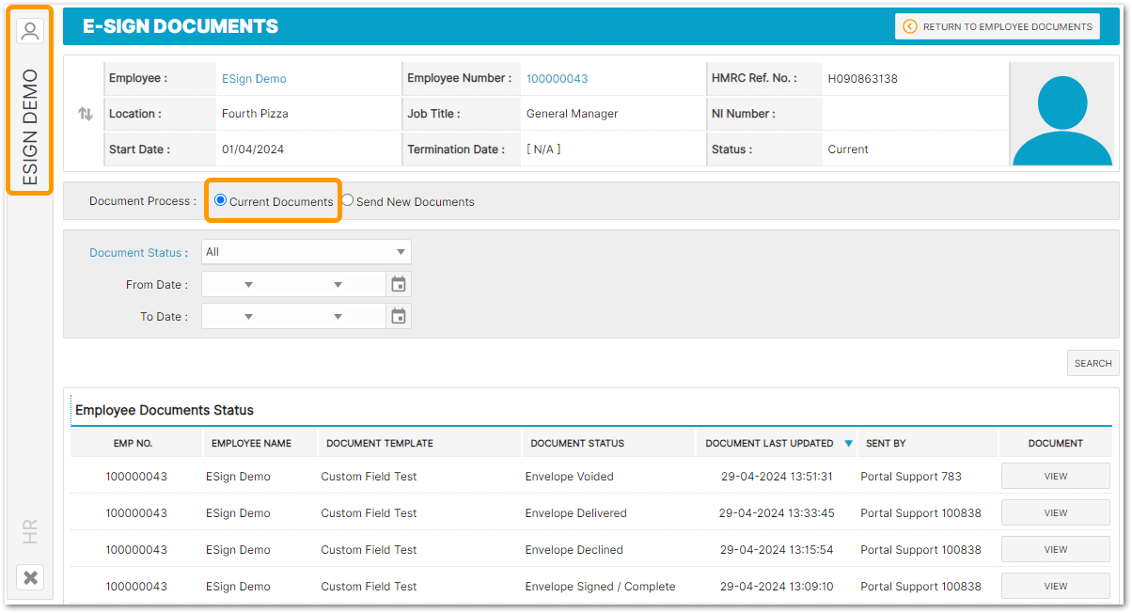Click the Document Last Updated sort arrow

click(x=848, y=444)
